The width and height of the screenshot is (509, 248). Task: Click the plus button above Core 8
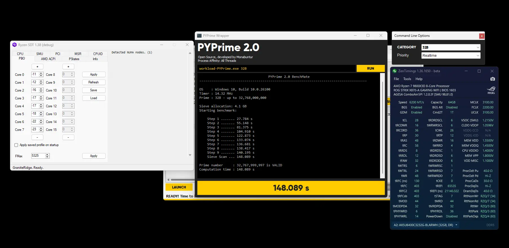point(68,67)
